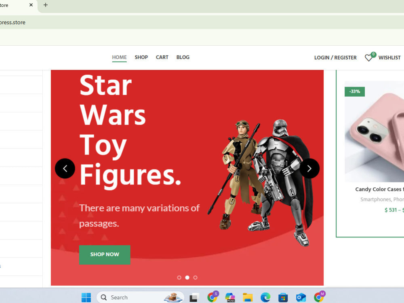The image size is (404, 303).
Task: Open the Windows Start menu
Action: pyautogui.click(x=86, y=297)
